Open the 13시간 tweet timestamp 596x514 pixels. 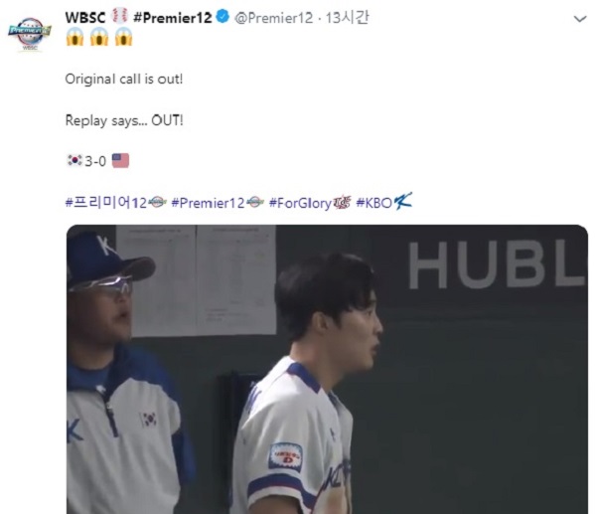347,18
